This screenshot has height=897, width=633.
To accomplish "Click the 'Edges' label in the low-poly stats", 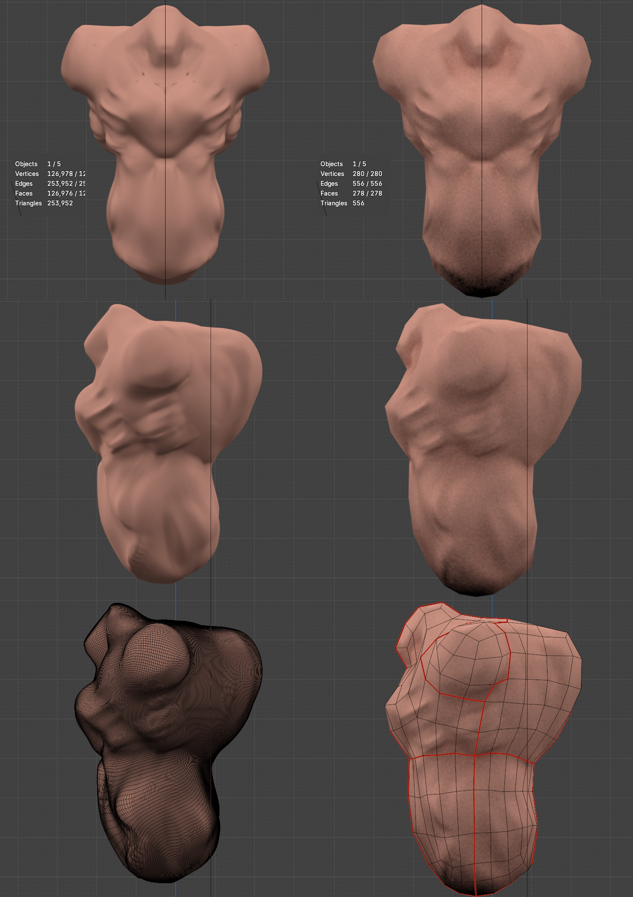I will pyautogui.click(x=329, y=184).
